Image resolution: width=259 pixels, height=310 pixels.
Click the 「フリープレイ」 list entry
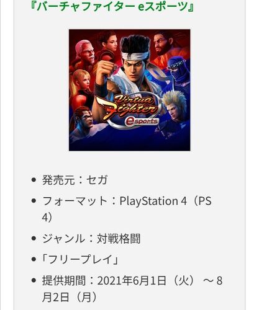80,259
